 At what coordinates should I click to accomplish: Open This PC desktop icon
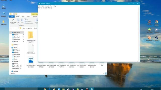coord(4,6)
